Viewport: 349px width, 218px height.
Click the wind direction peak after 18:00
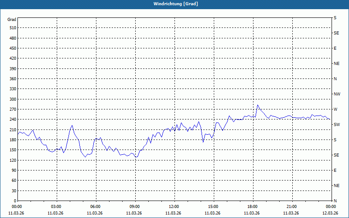click(x=257, y=105)
